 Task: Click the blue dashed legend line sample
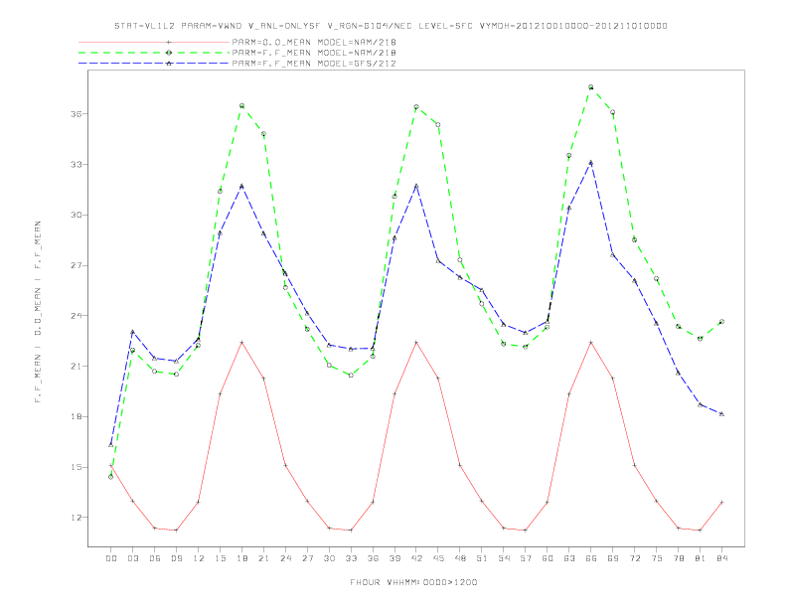tap(154, 64)
